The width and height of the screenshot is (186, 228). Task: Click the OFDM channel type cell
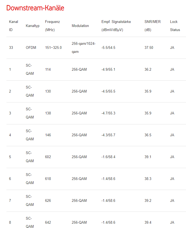coord(31,48)
